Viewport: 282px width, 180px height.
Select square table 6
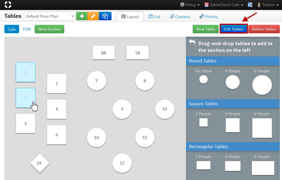tap(57, 135)
